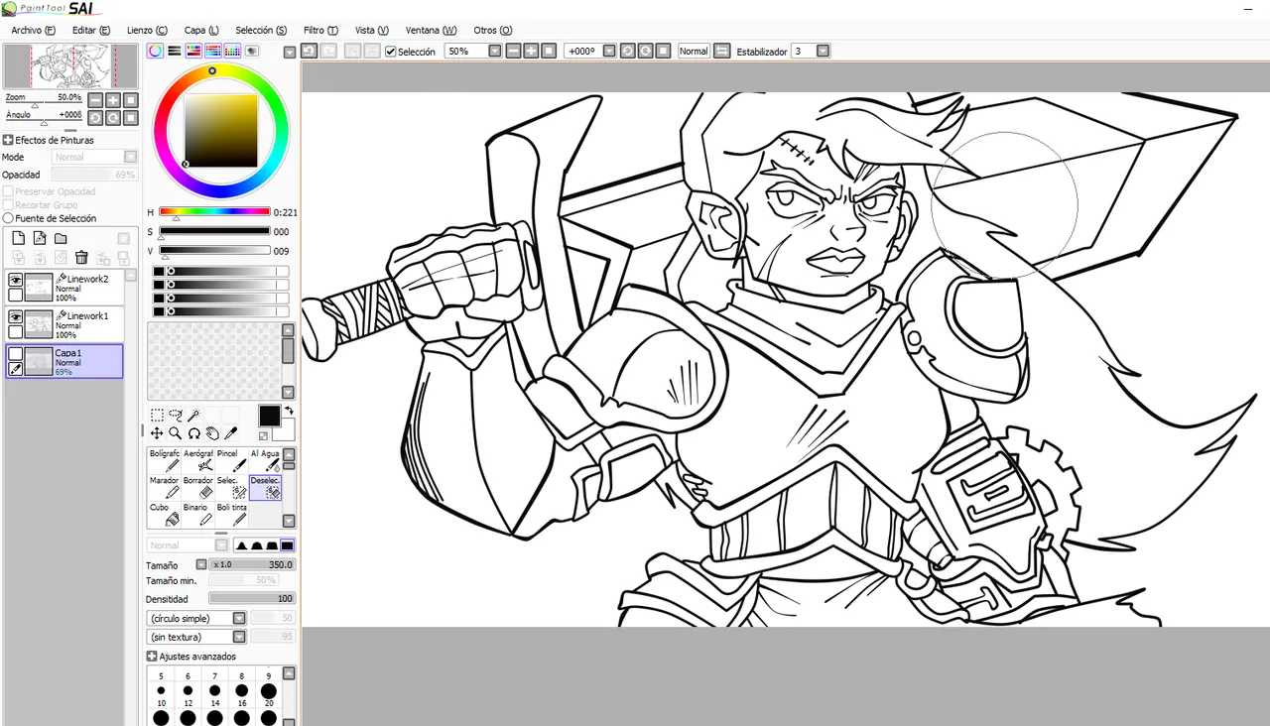Select the Cubo bucket tool
The width and height of the screenshot is (1270, 726).
[165, 514]
